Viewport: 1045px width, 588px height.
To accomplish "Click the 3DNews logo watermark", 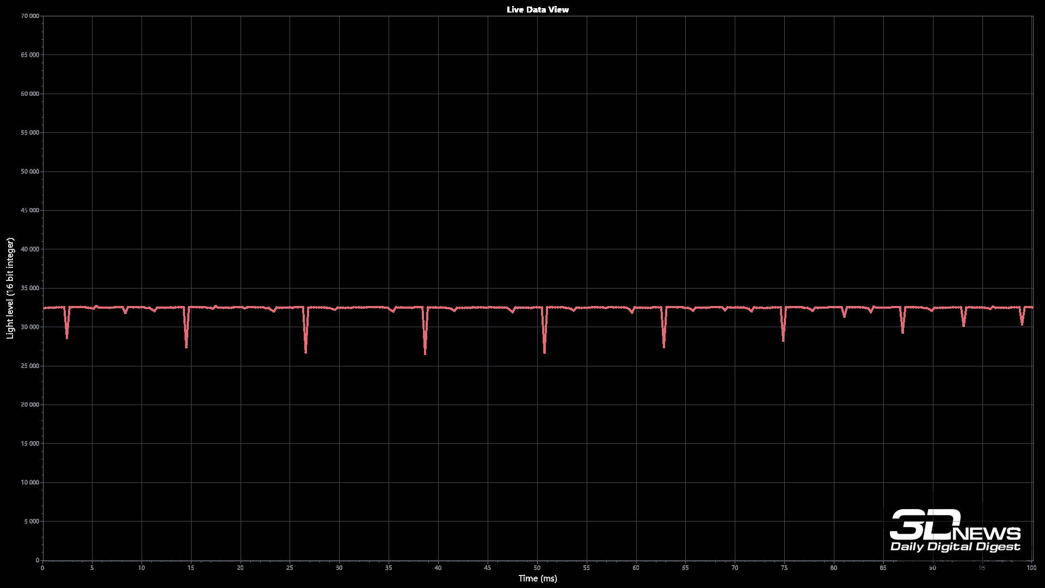I will coord(955,525).
